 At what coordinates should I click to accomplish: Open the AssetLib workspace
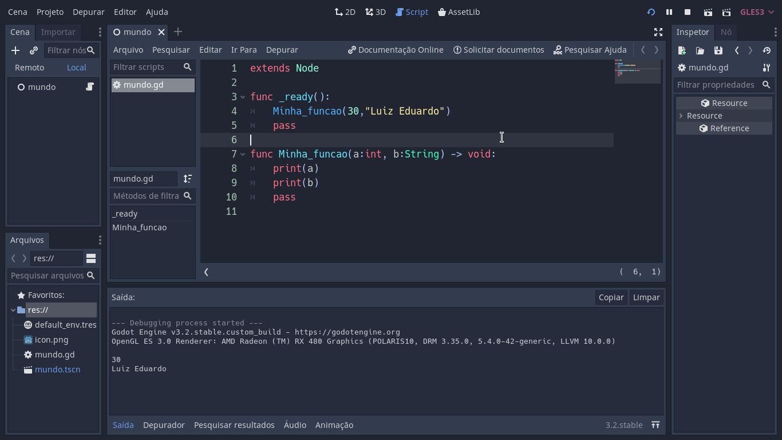point(459,12)
